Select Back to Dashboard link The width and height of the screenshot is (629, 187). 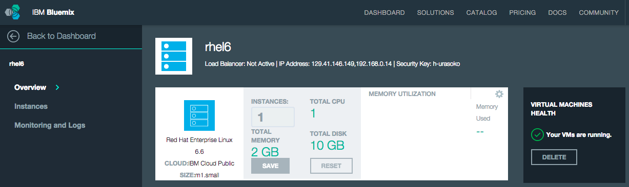[x=61, y=36]
